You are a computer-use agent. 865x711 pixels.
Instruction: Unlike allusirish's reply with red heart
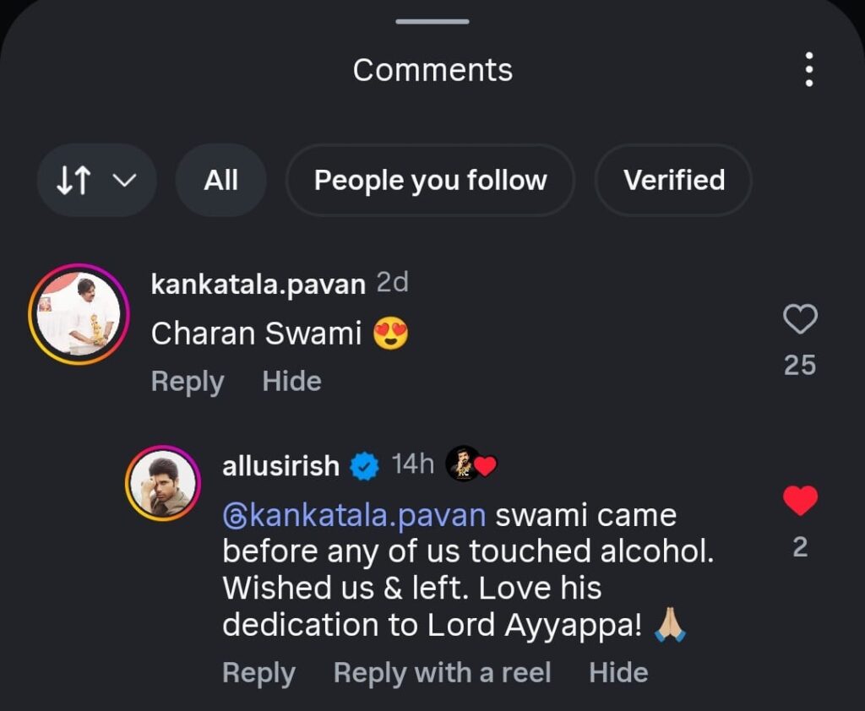pos(800,502)
